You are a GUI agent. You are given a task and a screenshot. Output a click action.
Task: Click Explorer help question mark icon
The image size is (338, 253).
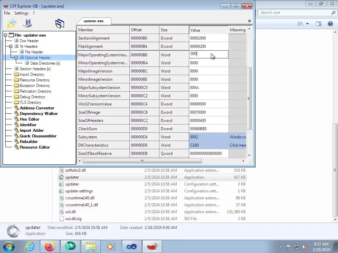330,24
